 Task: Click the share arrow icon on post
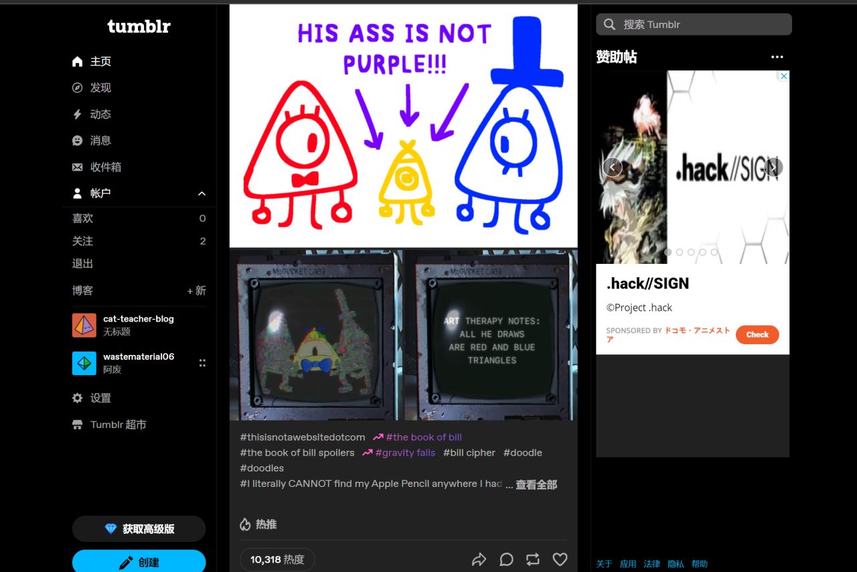coord(479,559)
